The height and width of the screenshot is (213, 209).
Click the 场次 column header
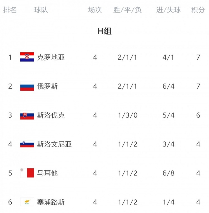click(x=95, y=10)
